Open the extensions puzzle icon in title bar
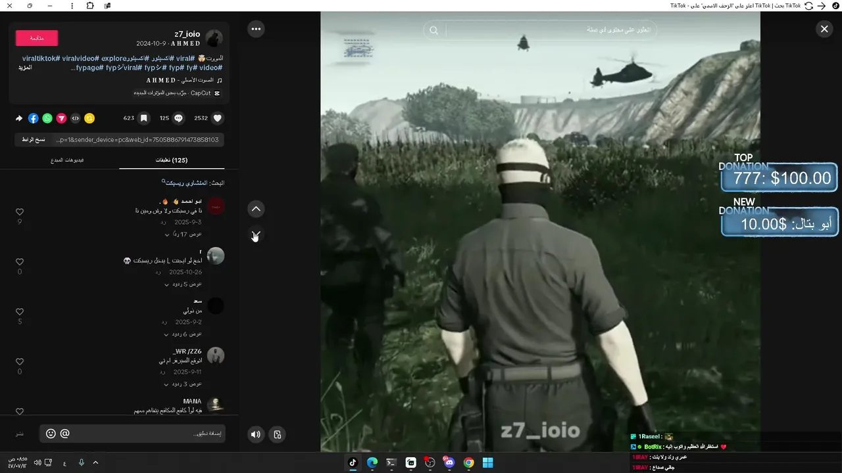 click(90, 6)
